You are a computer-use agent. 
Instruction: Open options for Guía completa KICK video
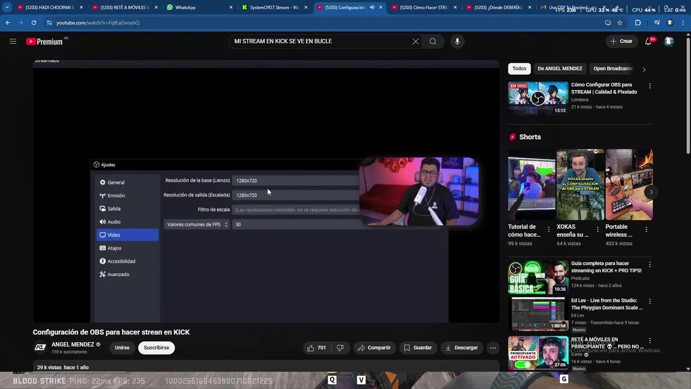tap(649, 265)
